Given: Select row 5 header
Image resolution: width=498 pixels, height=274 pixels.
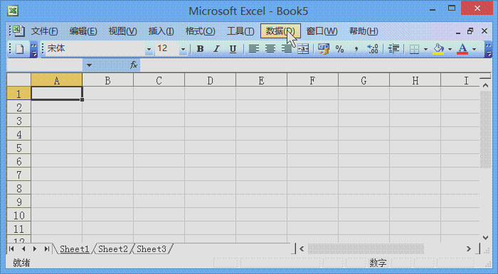Looking at the screenshot, I should (18, 148).
